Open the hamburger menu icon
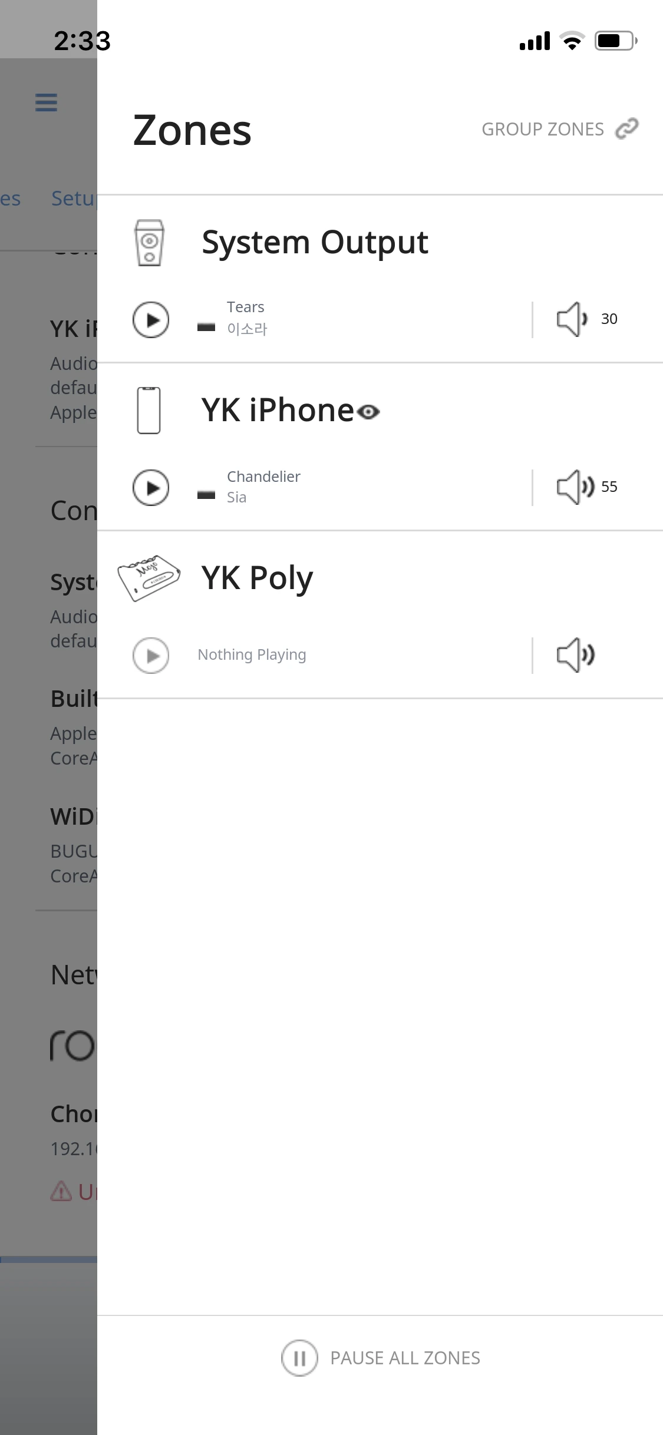Image resolution: width=663 pixels, height=1435 pixels. [x=46, y=102]
